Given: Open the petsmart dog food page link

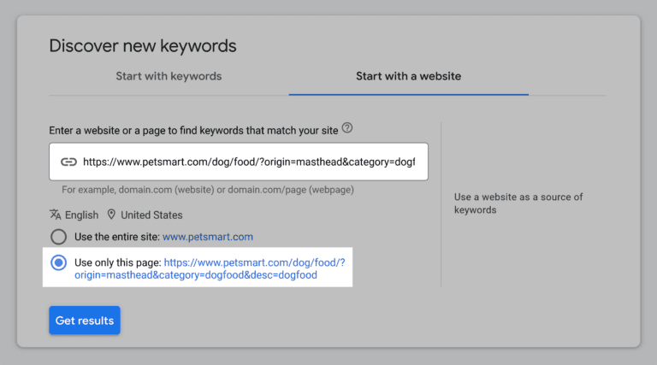Looking at the screenshot, I should click(x=210, y=268).
